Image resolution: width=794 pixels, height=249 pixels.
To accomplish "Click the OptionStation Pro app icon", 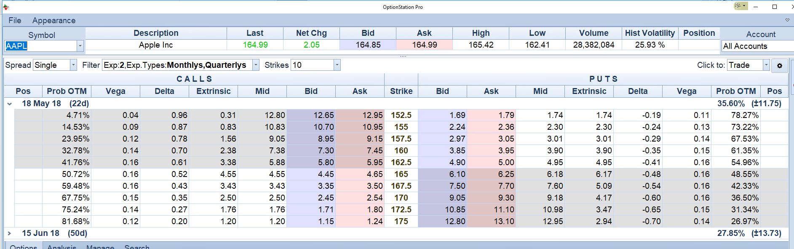I will click(x=6, y=7).
